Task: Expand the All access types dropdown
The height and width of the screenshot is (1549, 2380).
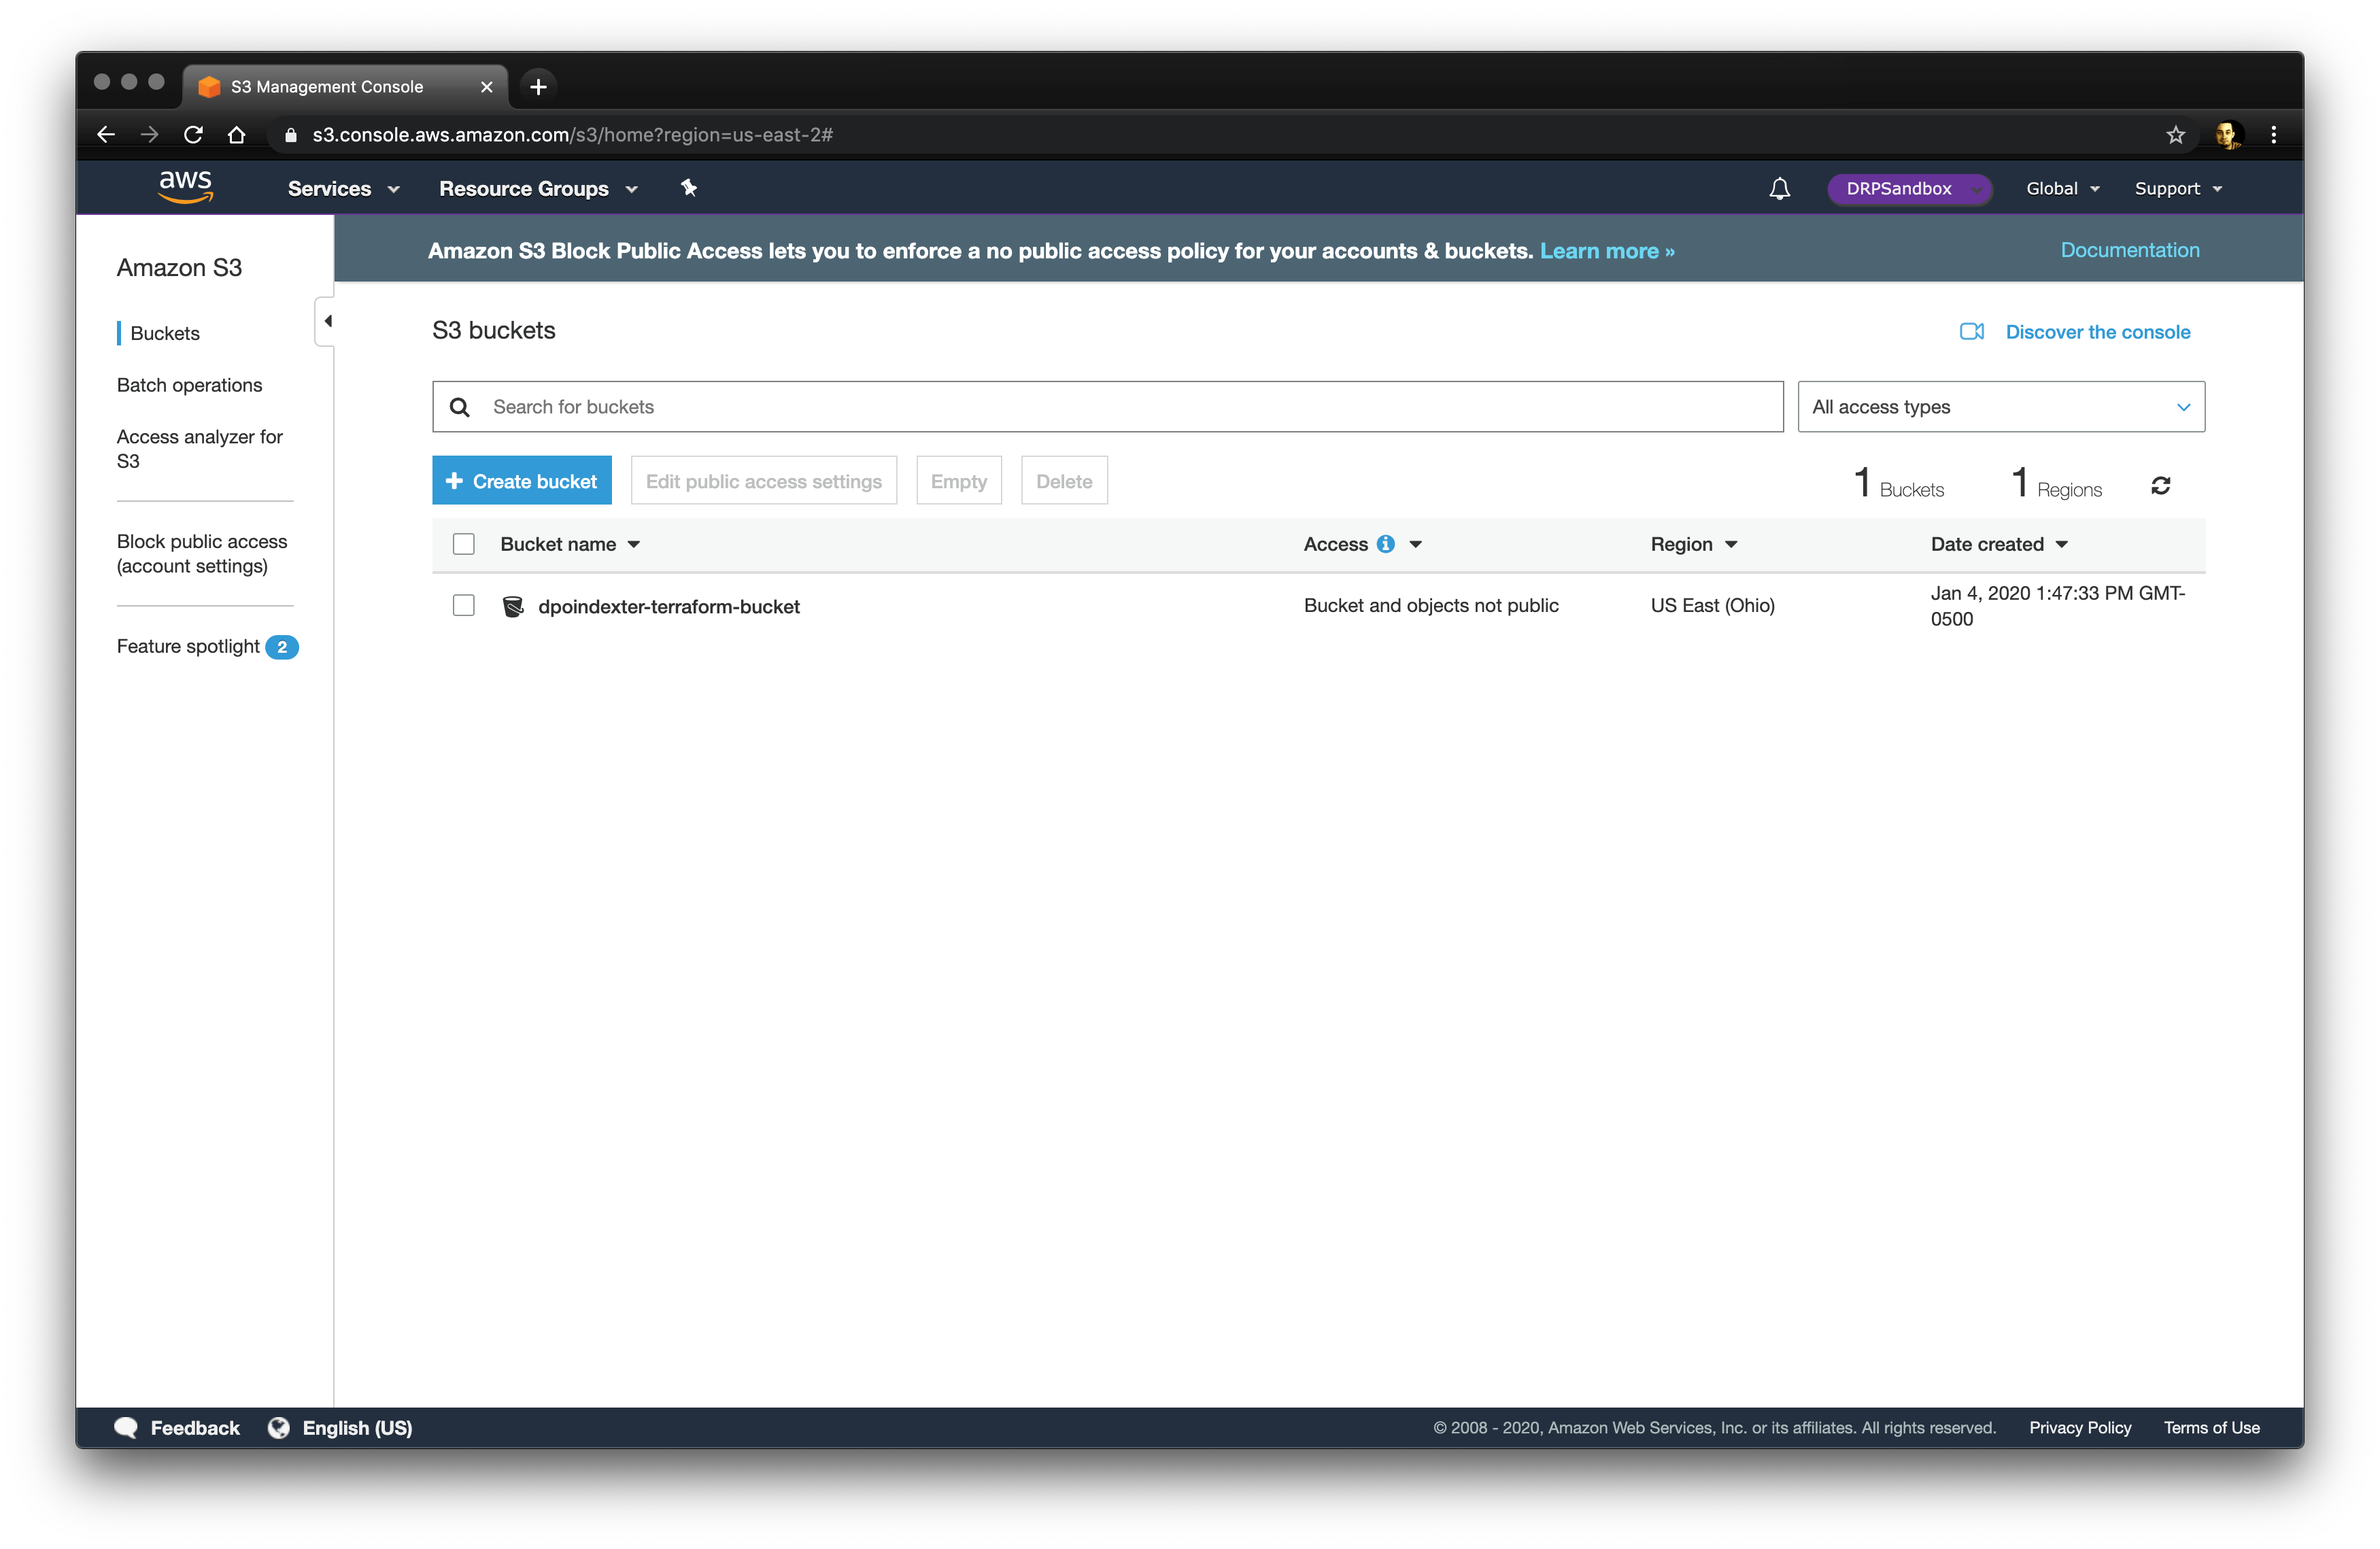Action: tap(2001, 407)
